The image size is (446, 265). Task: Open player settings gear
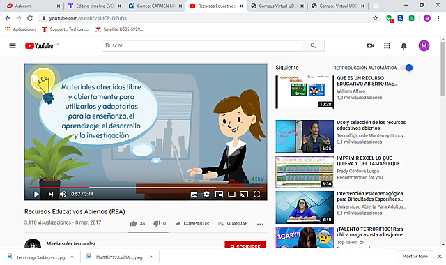[206, 194]
